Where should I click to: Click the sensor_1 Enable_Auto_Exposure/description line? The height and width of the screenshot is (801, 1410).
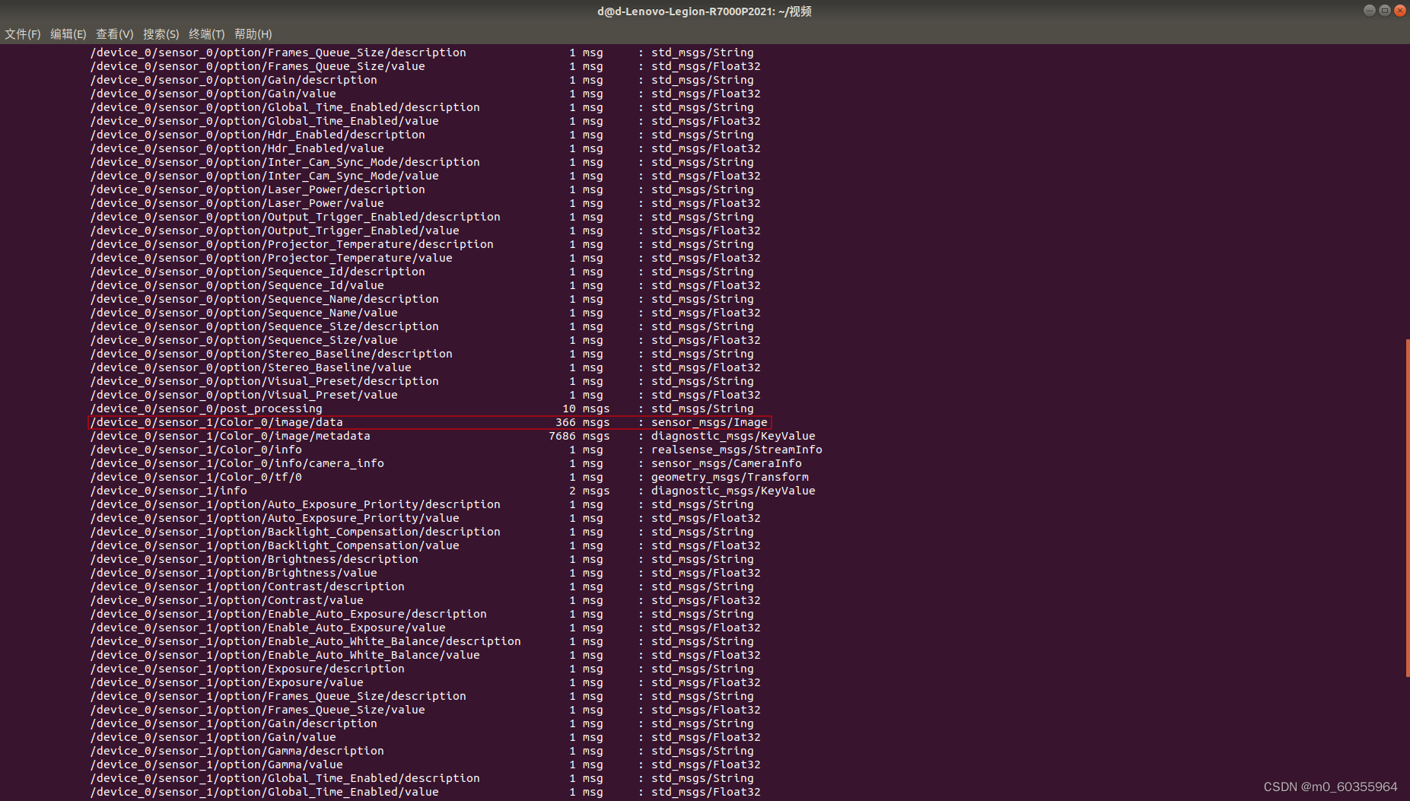tap(422, 614)
